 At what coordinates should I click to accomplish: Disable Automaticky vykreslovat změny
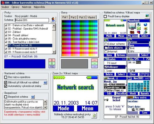pos(6,86)
